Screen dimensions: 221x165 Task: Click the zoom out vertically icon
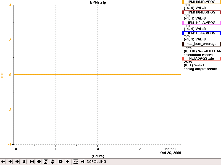coord(53,162)
